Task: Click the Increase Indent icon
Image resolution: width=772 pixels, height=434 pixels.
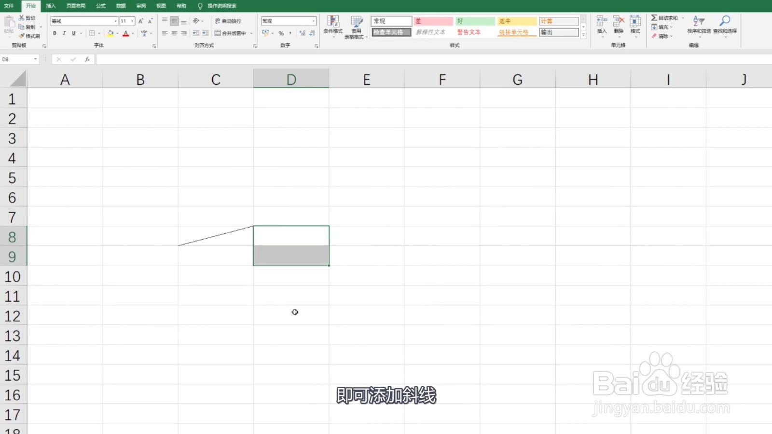Action: 206,33
